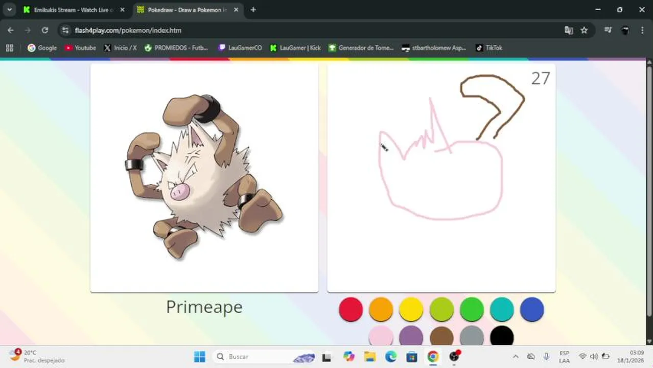The width and height of the screenshot is (653, 368).
Task: Click the Primeape reference image
Action: (204, 177)
